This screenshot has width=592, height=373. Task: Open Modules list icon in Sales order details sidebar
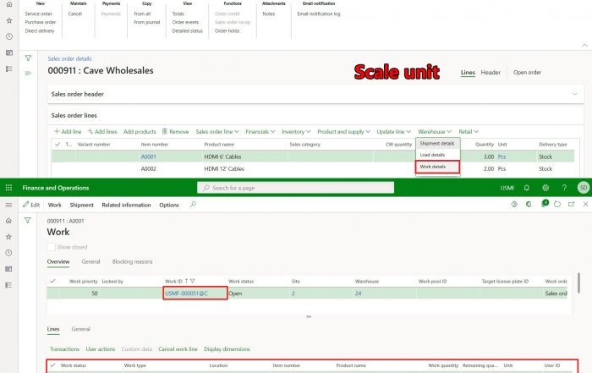pos(9,69)
